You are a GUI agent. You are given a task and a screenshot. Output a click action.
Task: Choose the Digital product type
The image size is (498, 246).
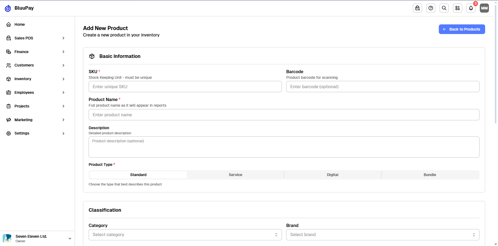(x=333, y=175)
